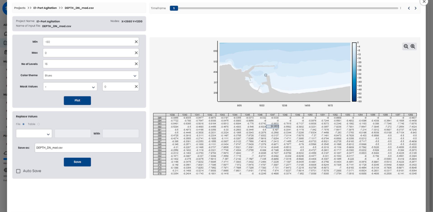Click the Save button
The height and width of the screenshot is (212, 433).
77,162
